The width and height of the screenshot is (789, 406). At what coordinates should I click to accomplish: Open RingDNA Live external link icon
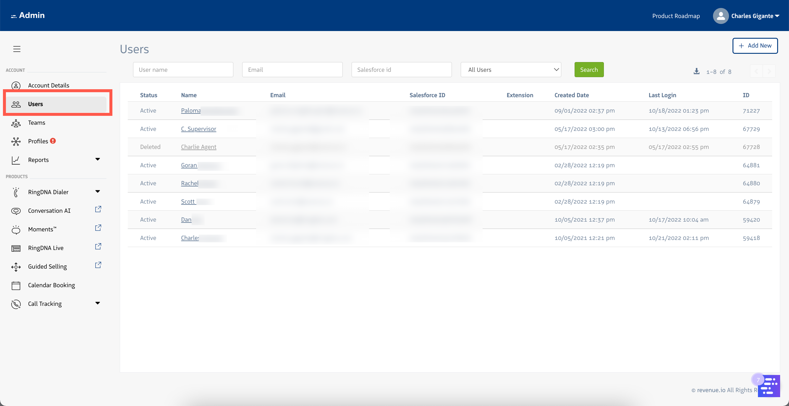pos(98,246)
